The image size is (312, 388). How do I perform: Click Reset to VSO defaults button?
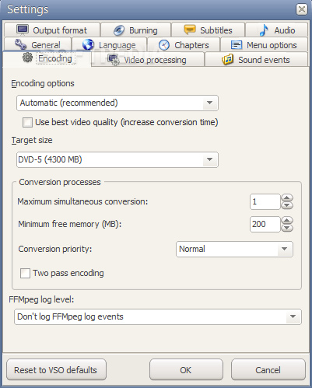click(x=56, y=370)
